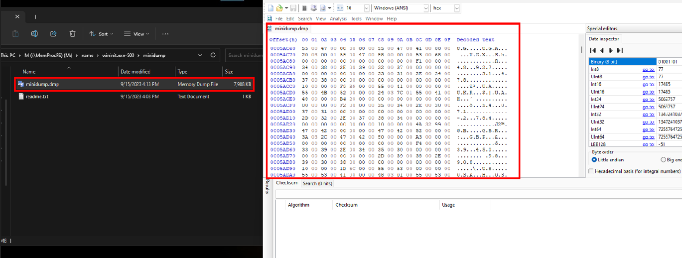Image resolution: width=682 pixels, height=258 pixels.
Task: Select the Little endian byte order
Action: tap(594, 160)
